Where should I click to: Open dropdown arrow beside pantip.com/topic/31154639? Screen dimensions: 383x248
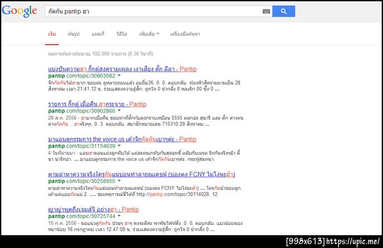(119, 146)
